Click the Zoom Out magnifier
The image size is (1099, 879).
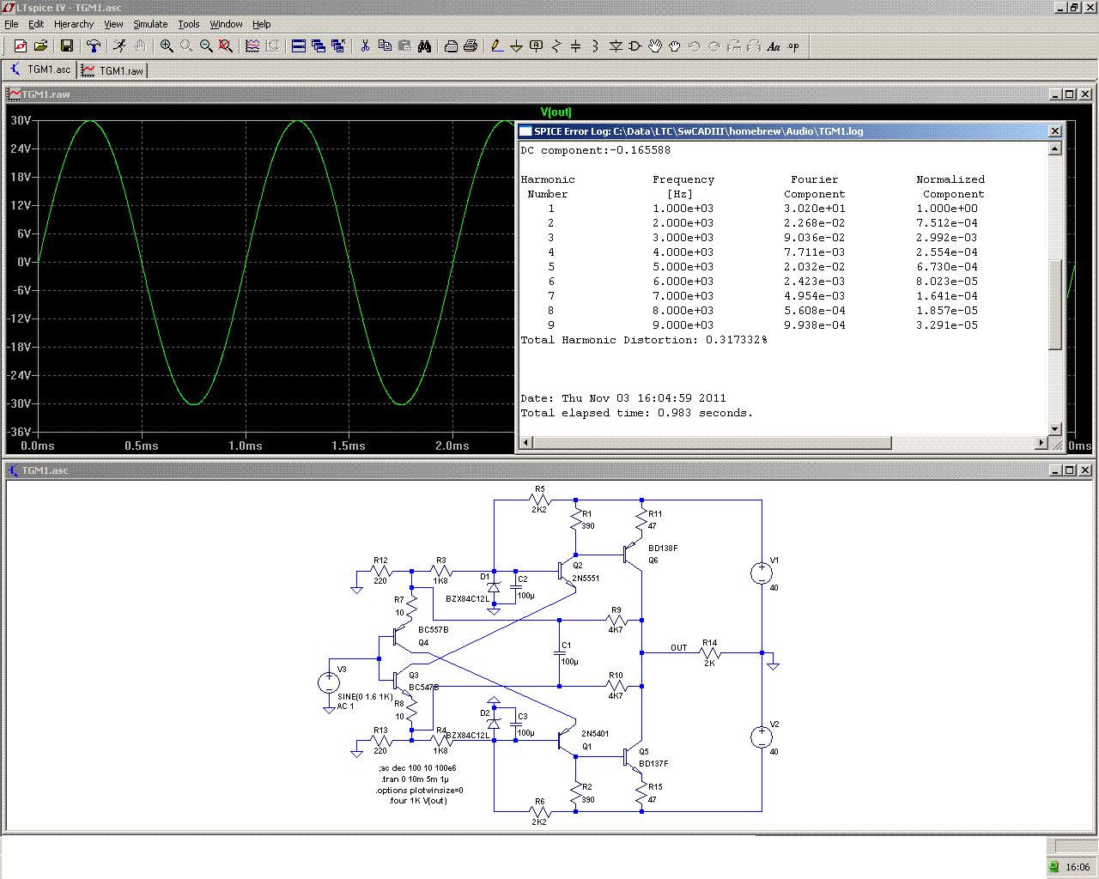pos(206,46)
